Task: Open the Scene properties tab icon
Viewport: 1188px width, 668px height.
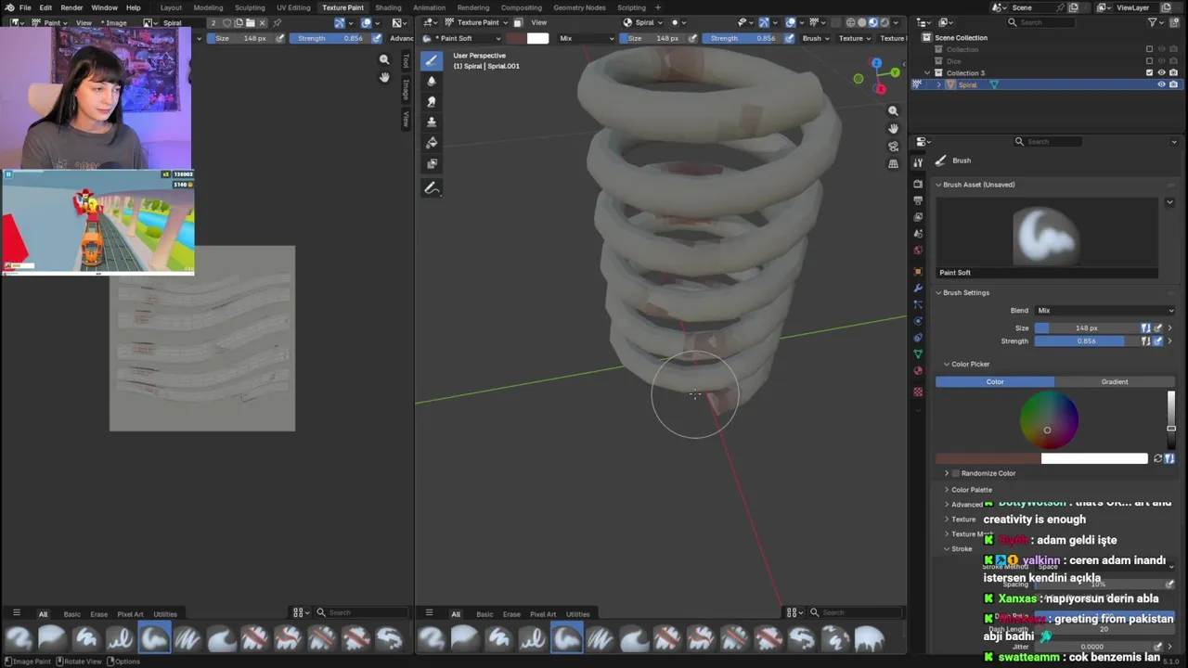Action: coord(918,234)
